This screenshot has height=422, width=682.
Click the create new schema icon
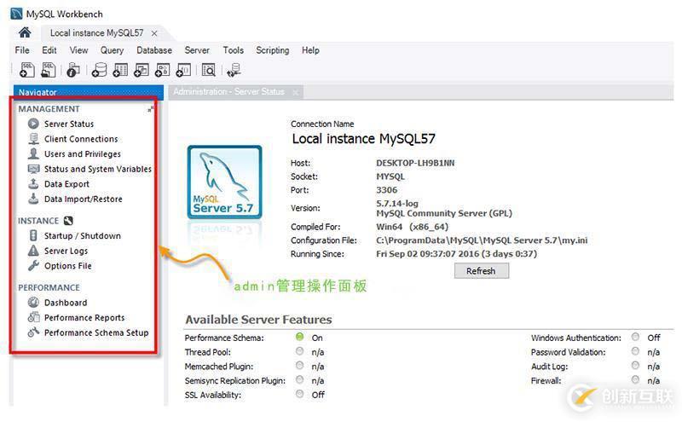point(99,70)
